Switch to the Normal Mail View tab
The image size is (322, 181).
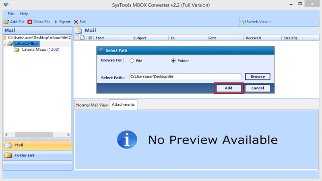tap(92, 105)
